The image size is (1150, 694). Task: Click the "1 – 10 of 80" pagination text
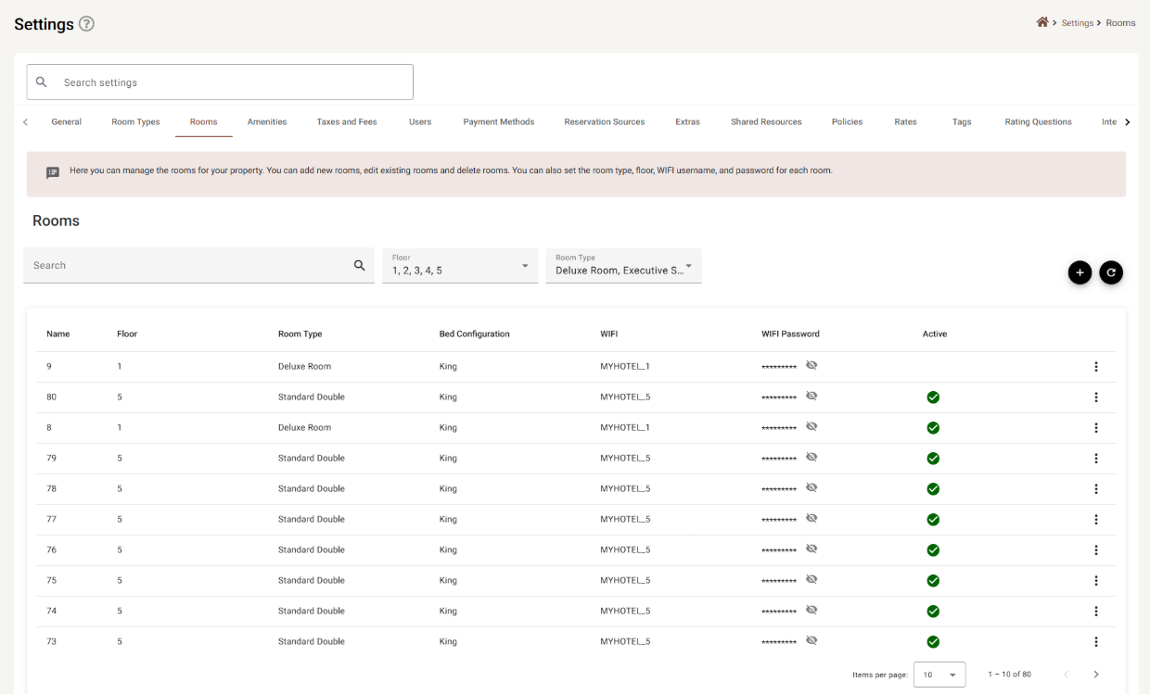[x=1010, y=675]
